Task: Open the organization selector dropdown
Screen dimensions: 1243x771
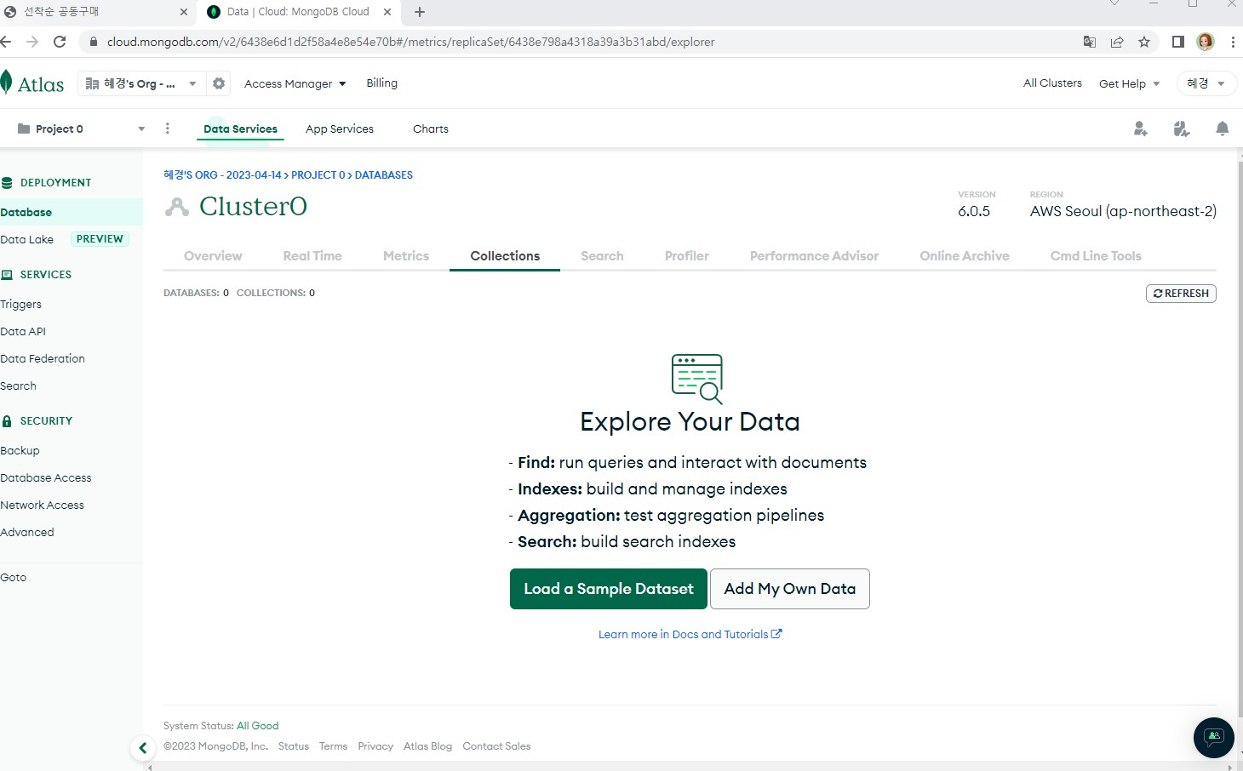Action: pos(141,83)
